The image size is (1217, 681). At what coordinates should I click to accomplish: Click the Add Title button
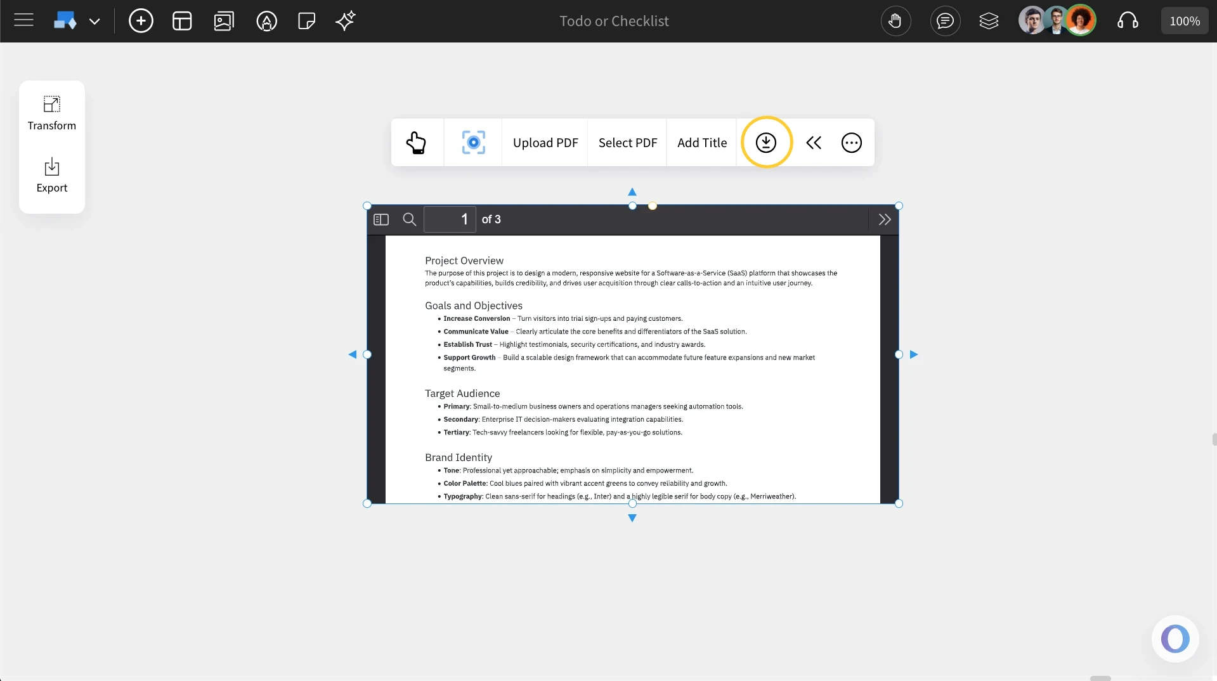tap(702, 143)
